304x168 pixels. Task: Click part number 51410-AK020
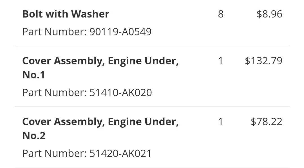pyautogui.click(x=120, y=92)
